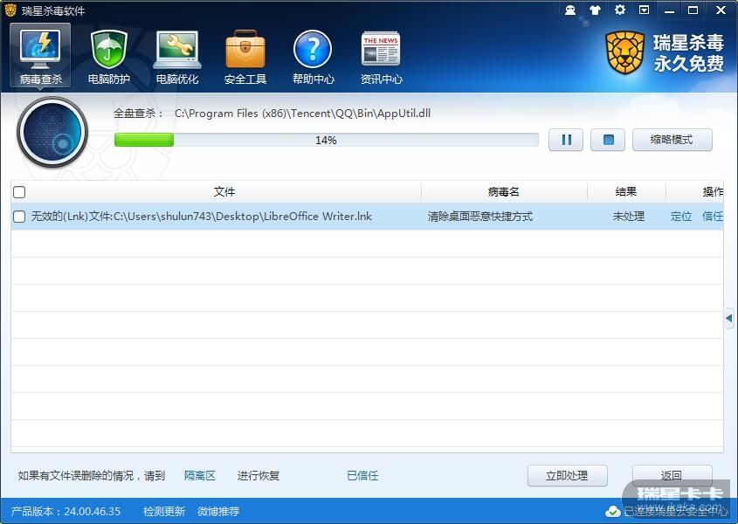Image resolution: width=738 pixels, height=524 pixels.
Task: Click 定位 locate link for the Lnk file
Action: point(681,217)
